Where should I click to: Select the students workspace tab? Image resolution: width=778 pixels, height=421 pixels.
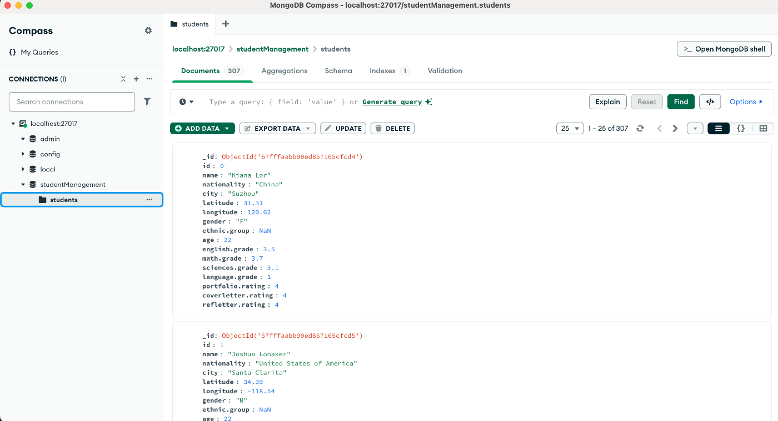190,24
